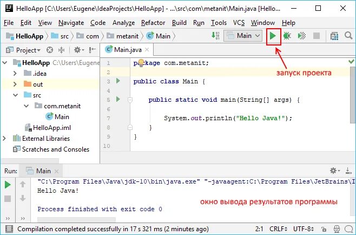Click com breadcrumb in navigation bar
The image size is (356, 235).
pyautogui.click(x=88, y=36)
